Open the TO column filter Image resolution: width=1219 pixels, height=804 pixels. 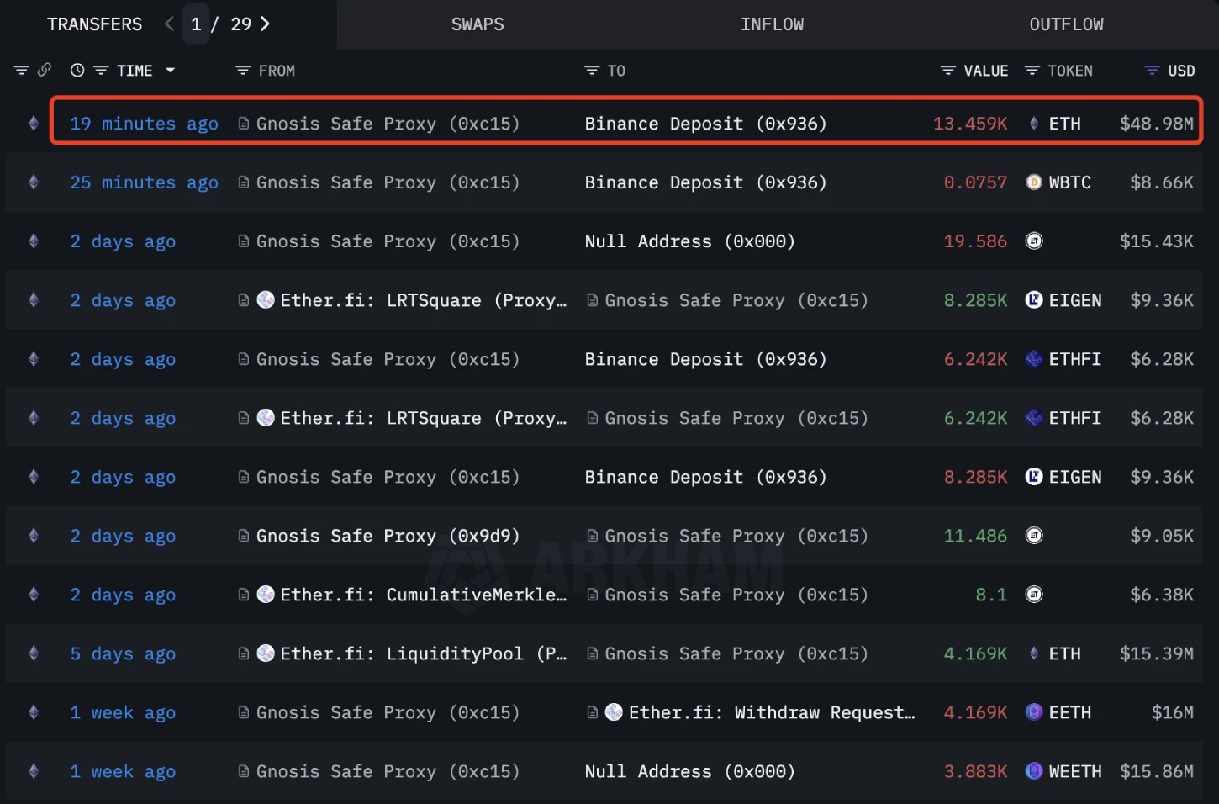click(592, 71)
